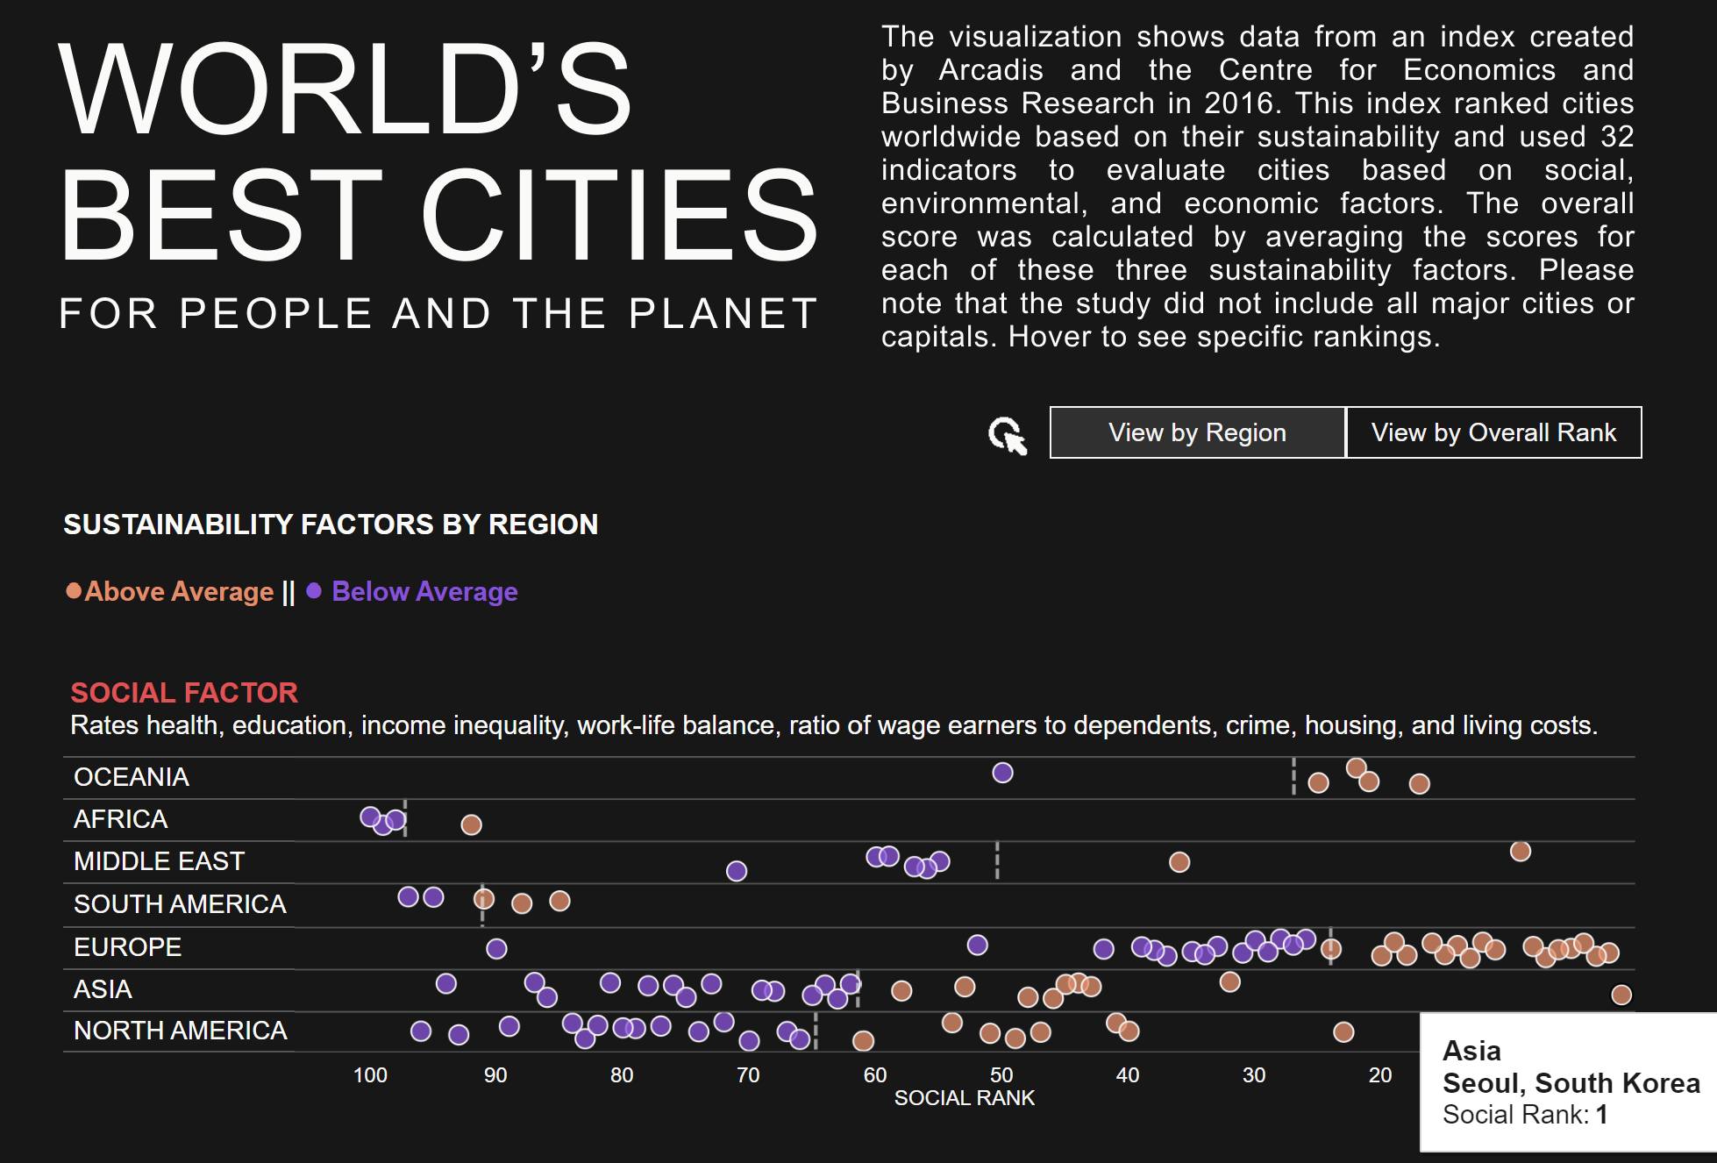
Task: Click the Seoul, South Korea tooltip
Action: (1570, 1082)
